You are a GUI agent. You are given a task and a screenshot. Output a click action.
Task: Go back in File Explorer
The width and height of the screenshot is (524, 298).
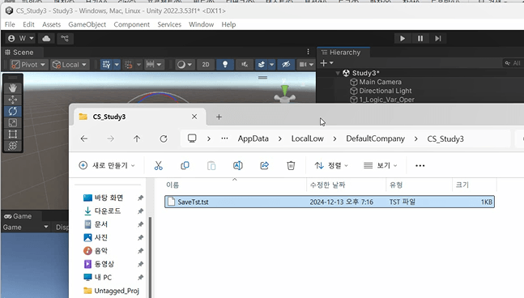tap(84, 138)
